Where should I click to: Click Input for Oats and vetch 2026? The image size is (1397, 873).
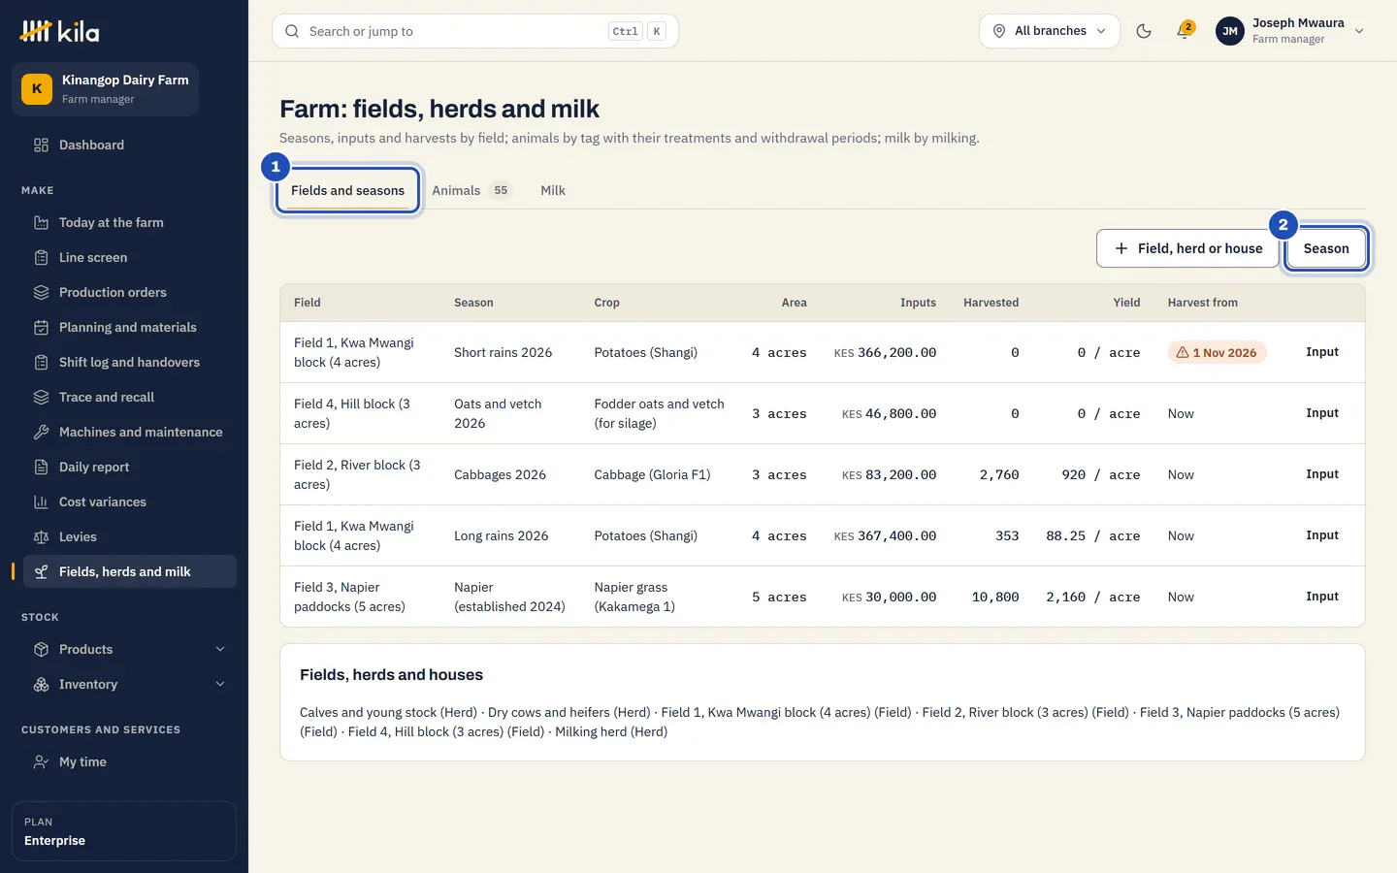(x=1322, y=413)
